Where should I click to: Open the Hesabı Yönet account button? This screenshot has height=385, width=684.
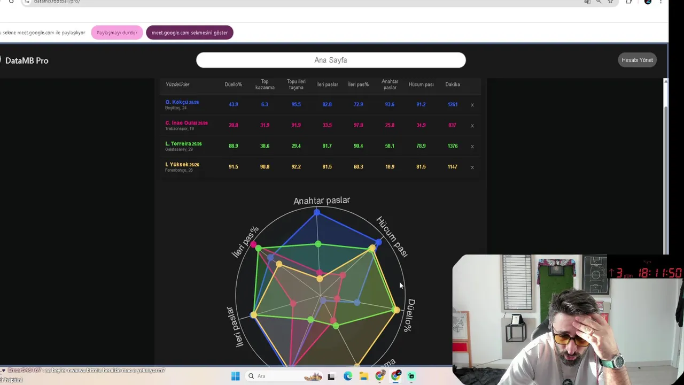(637, 60)
